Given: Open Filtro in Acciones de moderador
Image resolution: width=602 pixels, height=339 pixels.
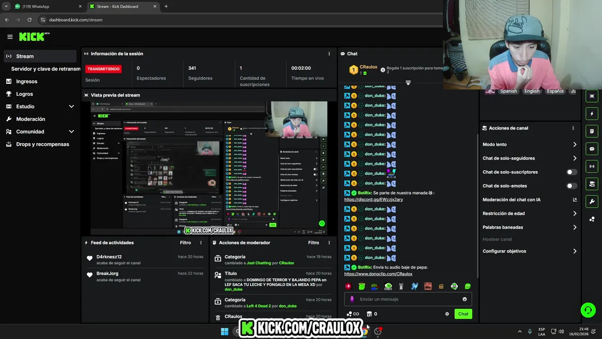Looking at the screenshot, I should (x=314, y=243).
